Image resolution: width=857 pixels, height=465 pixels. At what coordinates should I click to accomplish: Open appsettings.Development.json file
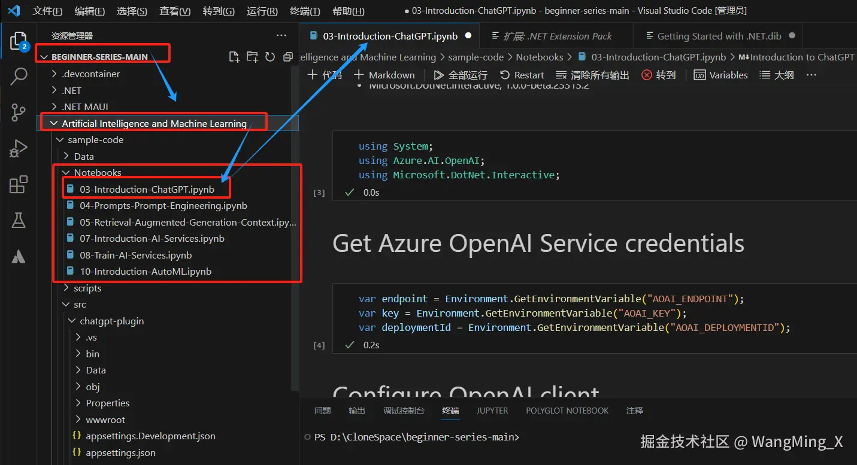(150, 436)
